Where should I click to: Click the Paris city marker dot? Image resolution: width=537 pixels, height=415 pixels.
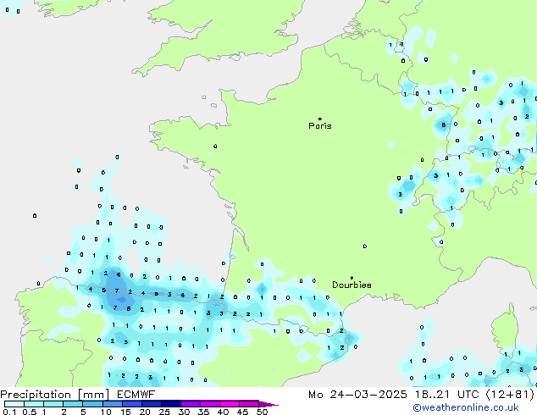coord(320,119)
